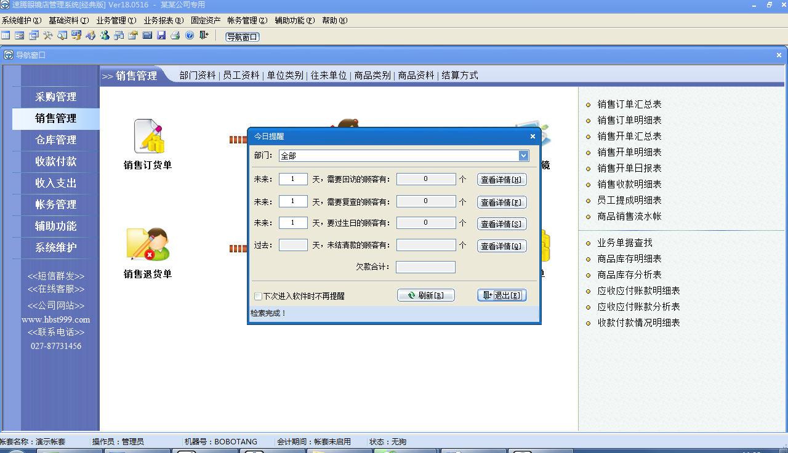Click the 导航窗口 toolbar button
The height and width of the screenshot is (453, 788).
pyautogui.click(x=243, y=37)
